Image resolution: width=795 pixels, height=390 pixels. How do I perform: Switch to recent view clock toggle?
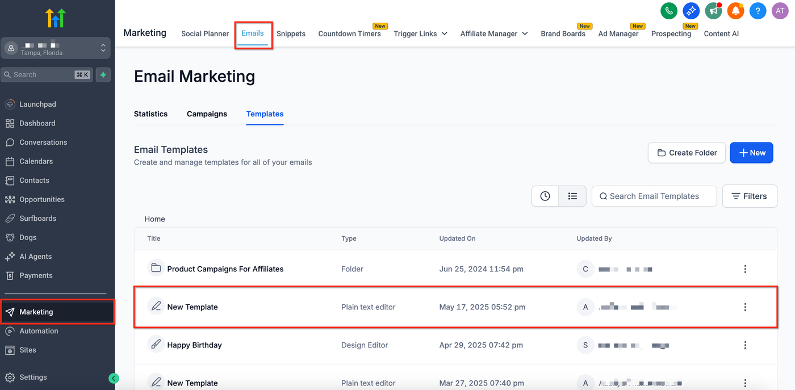click(x=545, y=196)
